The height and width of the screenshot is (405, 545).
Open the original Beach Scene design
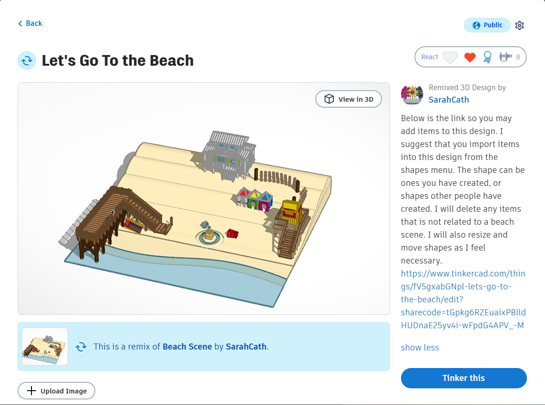click(187, 347)
